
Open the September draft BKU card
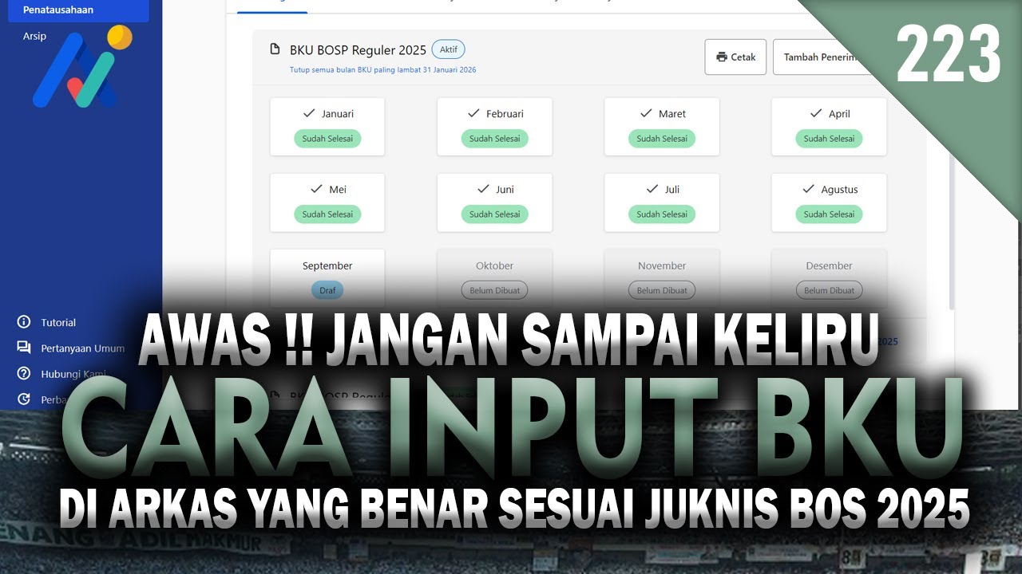pyautogui.click(x=327, y=278)
